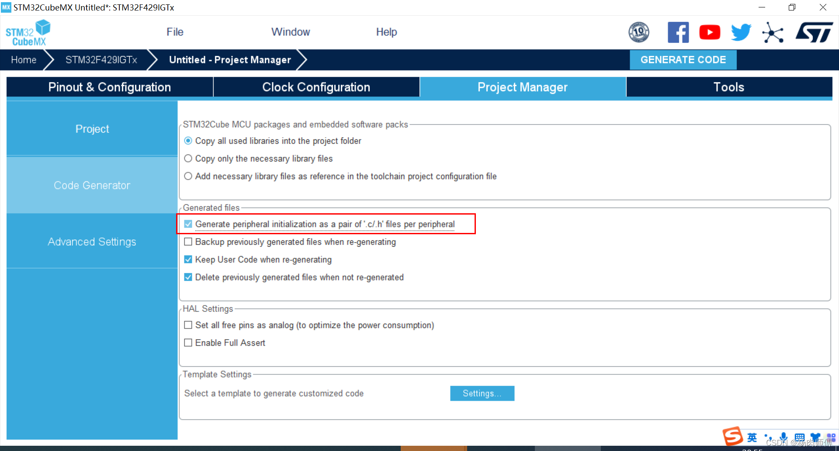Switch to Clock Configuration tab
839x451 pixels.
(316, 87)
